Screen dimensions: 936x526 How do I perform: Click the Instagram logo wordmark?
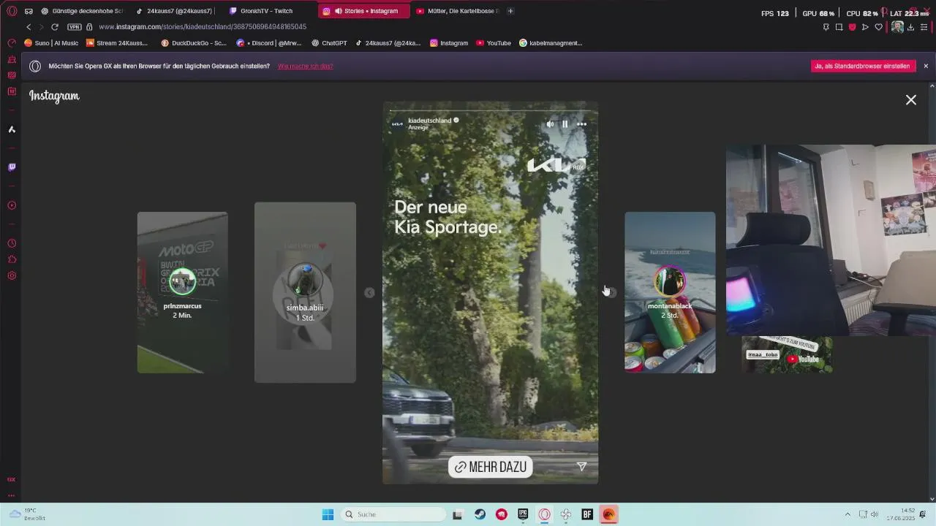point(54,96)
